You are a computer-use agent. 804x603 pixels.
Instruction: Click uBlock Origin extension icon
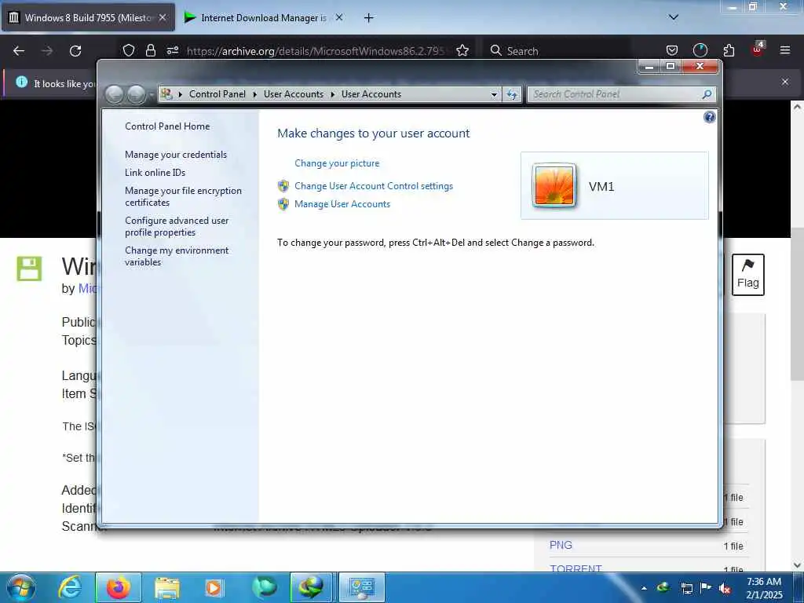[x=758, y=49]
